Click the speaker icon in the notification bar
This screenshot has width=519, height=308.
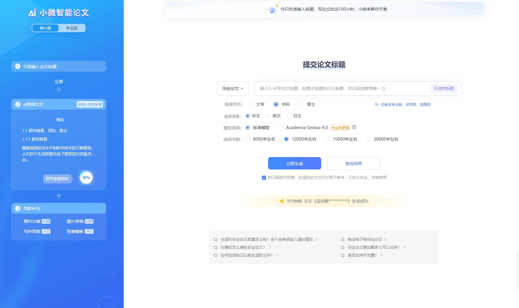(x=282, y=201)
